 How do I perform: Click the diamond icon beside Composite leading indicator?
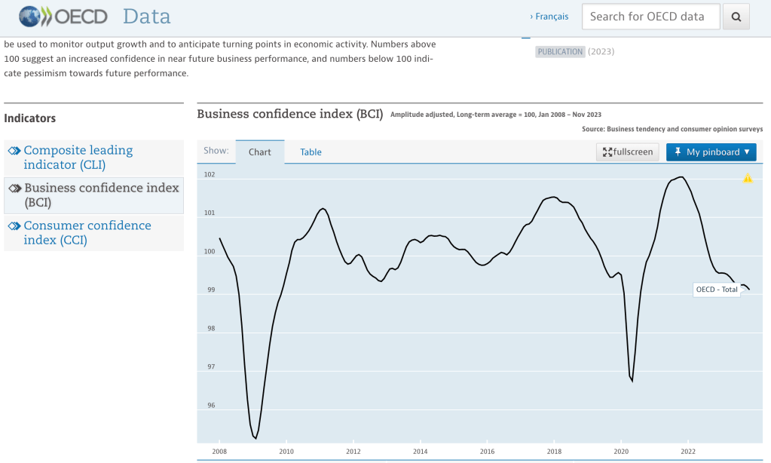tap(15, 151)
